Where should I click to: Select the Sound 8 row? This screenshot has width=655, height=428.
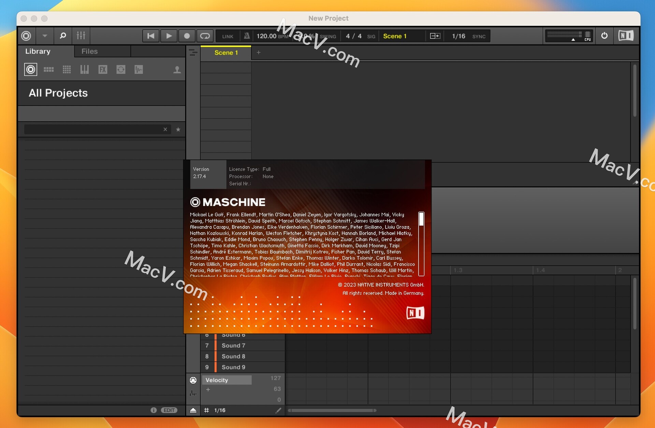243,356
